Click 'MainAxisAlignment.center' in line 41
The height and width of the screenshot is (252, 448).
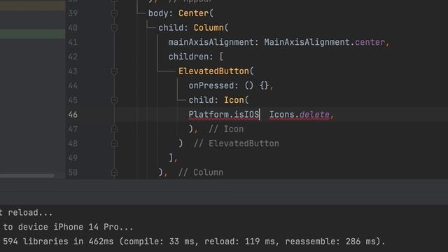[324, 42]
